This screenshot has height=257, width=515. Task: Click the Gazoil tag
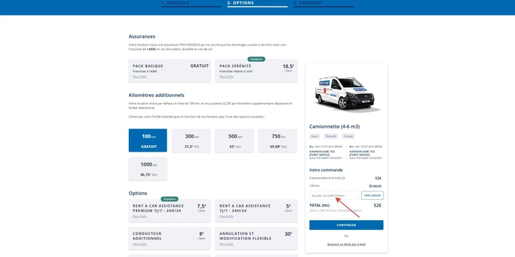tap(315, 136)
